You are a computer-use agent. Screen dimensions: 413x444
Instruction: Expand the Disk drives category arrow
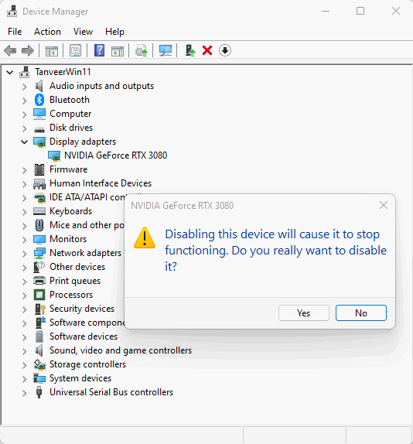(x=25, y=128)
